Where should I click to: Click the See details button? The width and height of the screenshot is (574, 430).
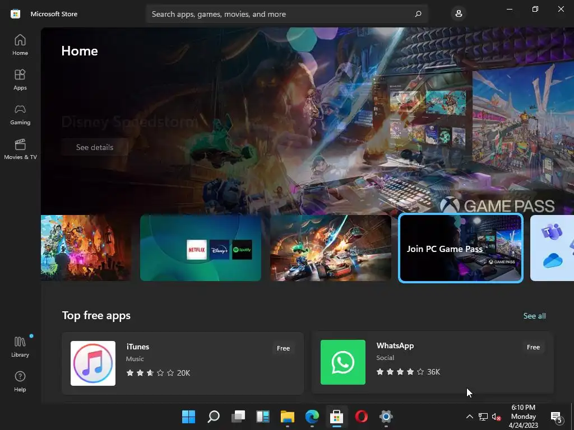click(x=95, y=147)
